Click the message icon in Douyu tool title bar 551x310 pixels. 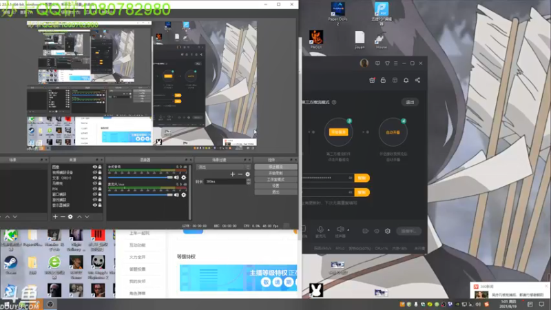[x=377, y=63]
